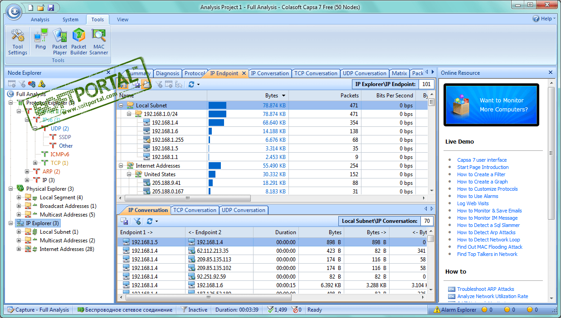Screen dimensions: 561x318
Task: Click the 'Troubleshoot ARP Attacks' link
Action: pyautogui.click(x=485, y=289)
